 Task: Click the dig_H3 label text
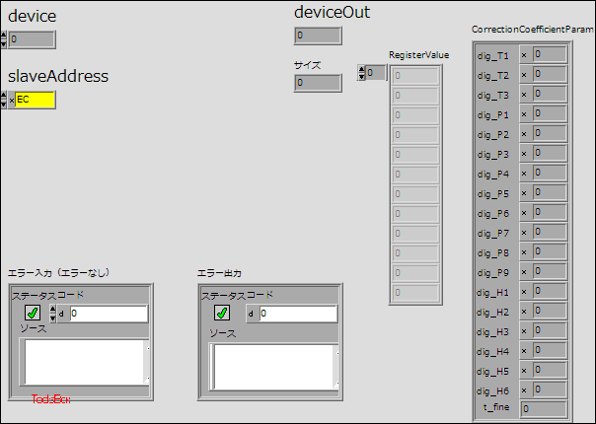(x=492, y=332)
